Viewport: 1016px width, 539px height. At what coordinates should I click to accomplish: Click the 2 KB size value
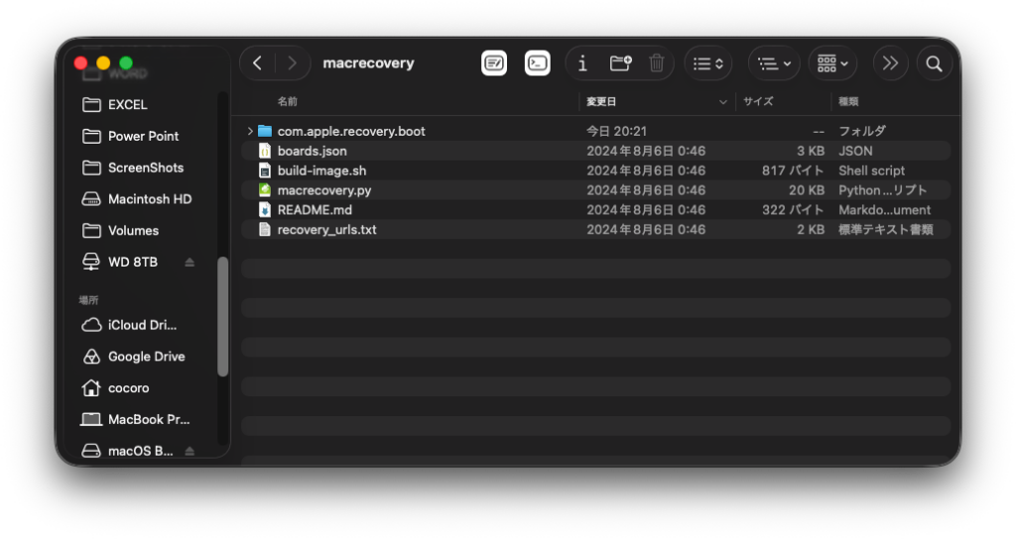coord(810,230)
